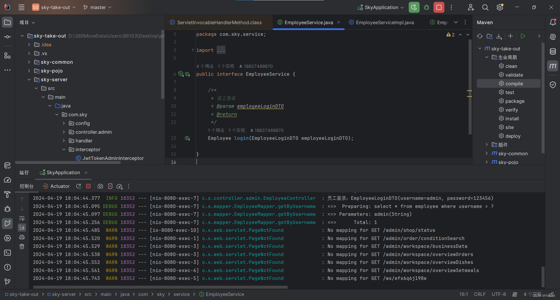The height and width of the screenshot is (300, 560).
Task: Toggle scroll to end of console
Action: click(x=22, y=227)
